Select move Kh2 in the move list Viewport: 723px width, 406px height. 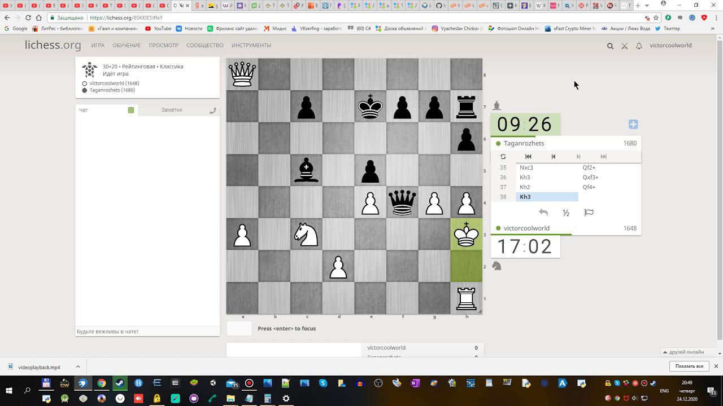click(x=547, y=187)
